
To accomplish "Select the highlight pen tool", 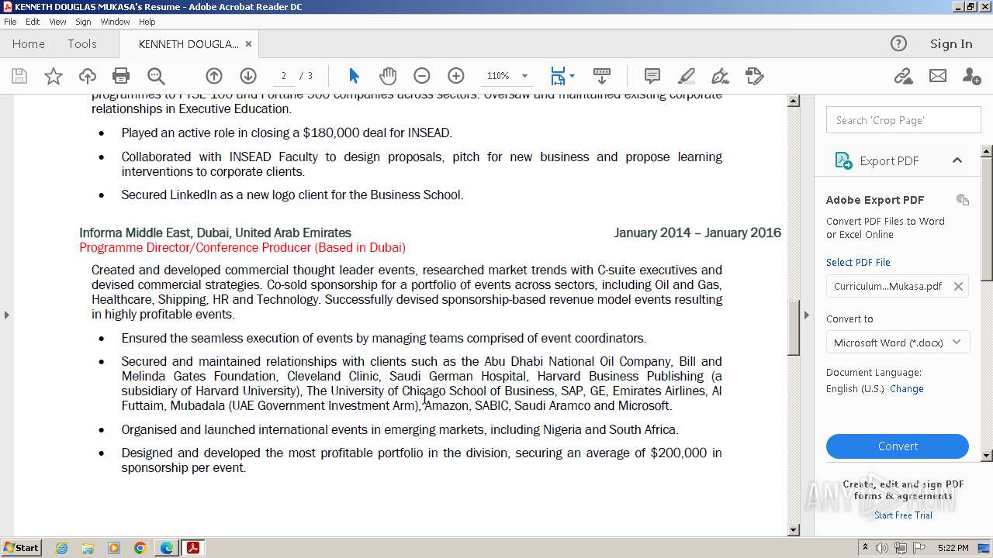I will point(687,76).
